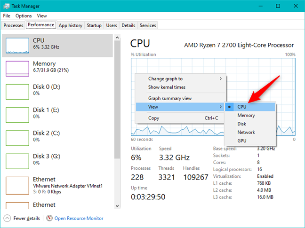Switch to the Startup tab
This screenshot has height=228, width=305.
click(94, 25)
